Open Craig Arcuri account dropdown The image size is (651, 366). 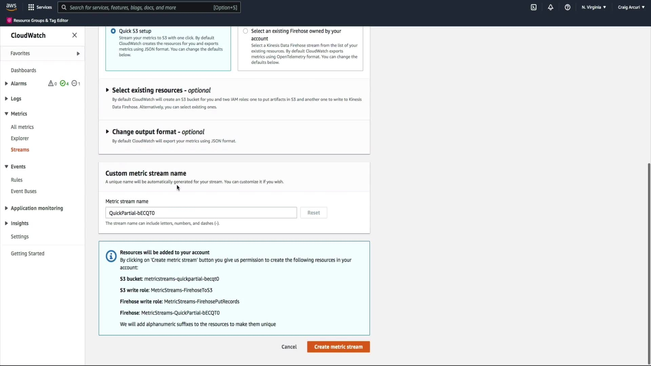(631, 7)
